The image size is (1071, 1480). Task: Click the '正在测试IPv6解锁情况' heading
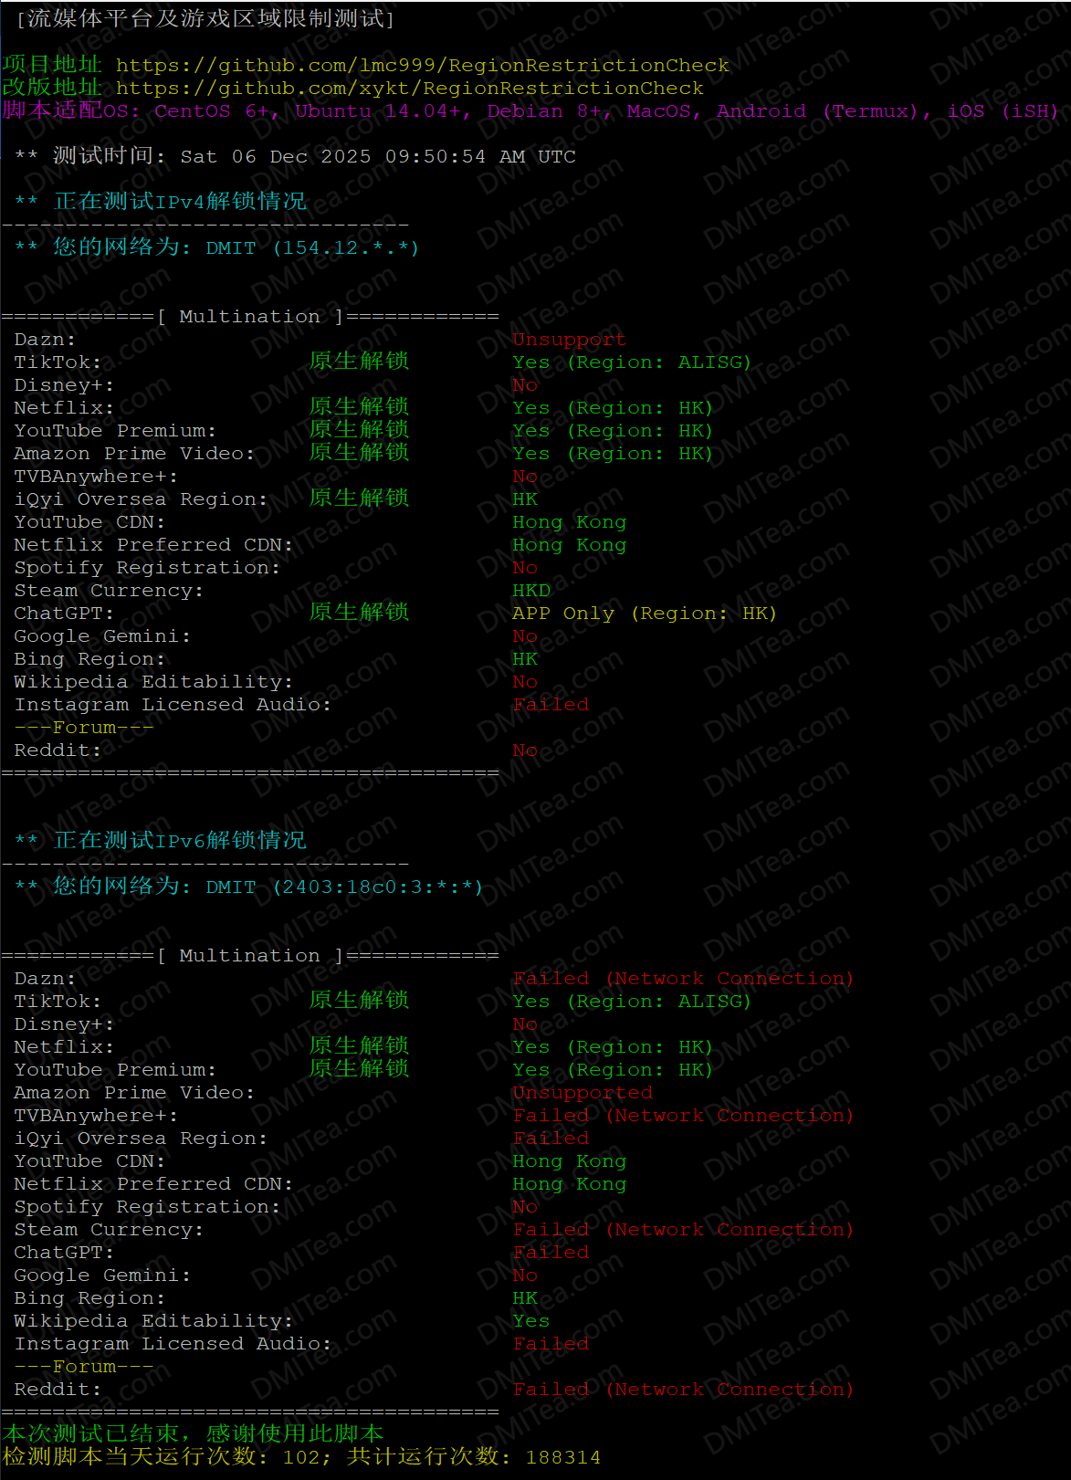pos(180,840)
